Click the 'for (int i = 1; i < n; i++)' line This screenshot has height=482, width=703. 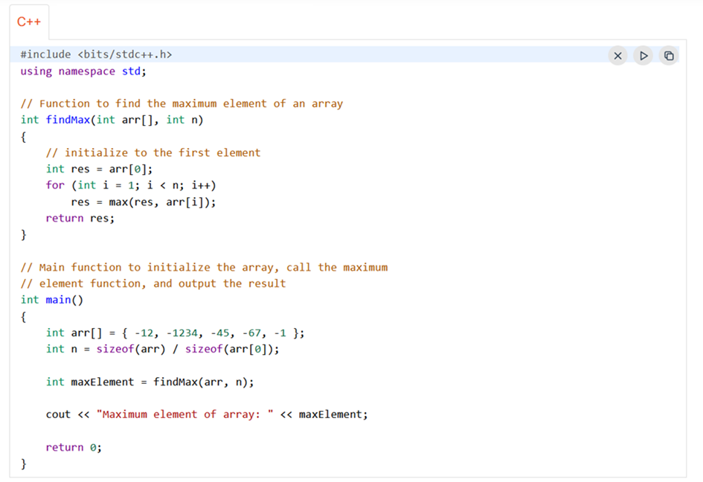130,185
